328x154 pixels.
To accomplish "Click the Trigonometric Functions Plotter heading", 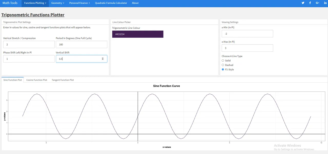I will [x=33, y=15].
